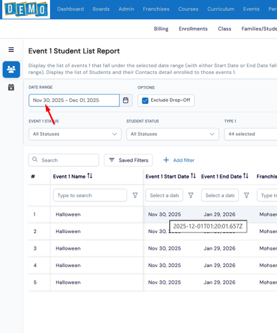
Task: Open the date range calendar picker
Action: 126,101
